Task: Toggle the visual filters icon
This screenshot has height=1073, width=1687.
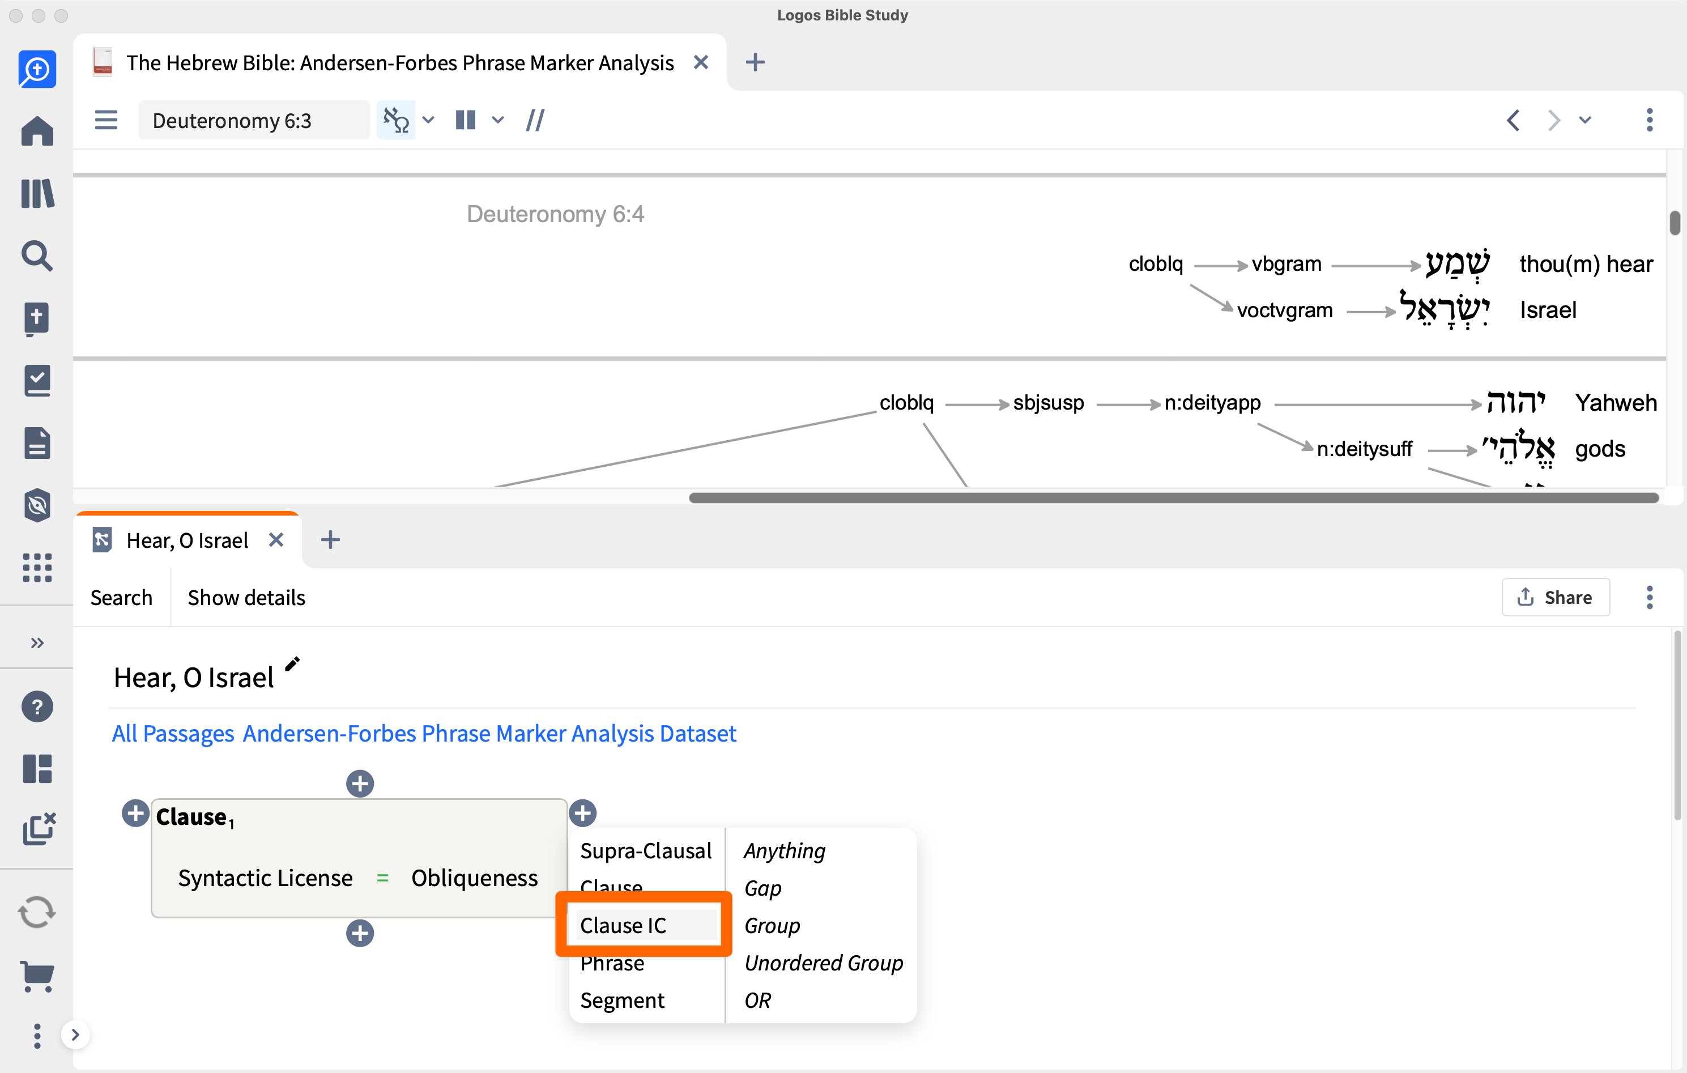Action: (396, 120)
